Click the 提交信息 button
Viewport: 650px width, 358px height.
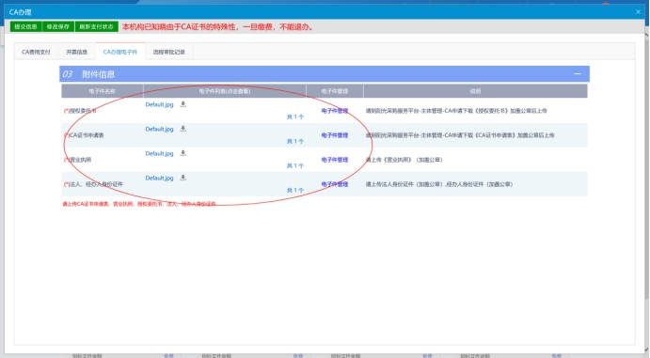coord(25,27)
